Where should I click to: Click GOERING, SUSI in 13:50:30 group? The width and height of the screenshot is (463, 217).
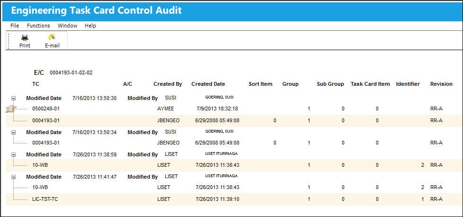[x=219, y=97]
